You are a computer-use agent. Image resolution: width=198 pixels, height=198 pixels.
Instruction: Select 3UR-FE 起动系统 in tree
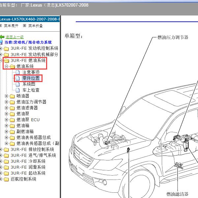point(28,173)
